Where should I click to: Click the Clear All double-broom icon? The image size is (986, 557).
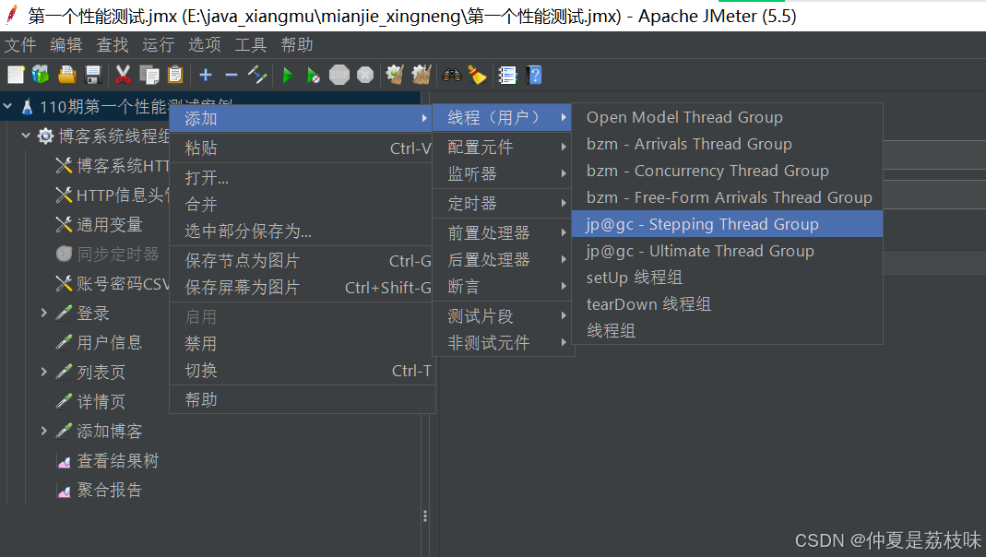pos(422,76)
